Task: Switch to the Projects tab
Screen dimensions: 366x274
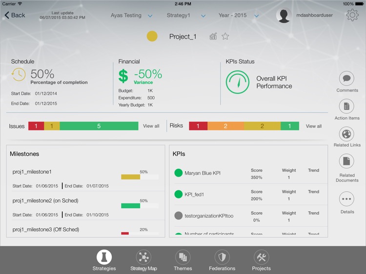Action: click(261, 260)
